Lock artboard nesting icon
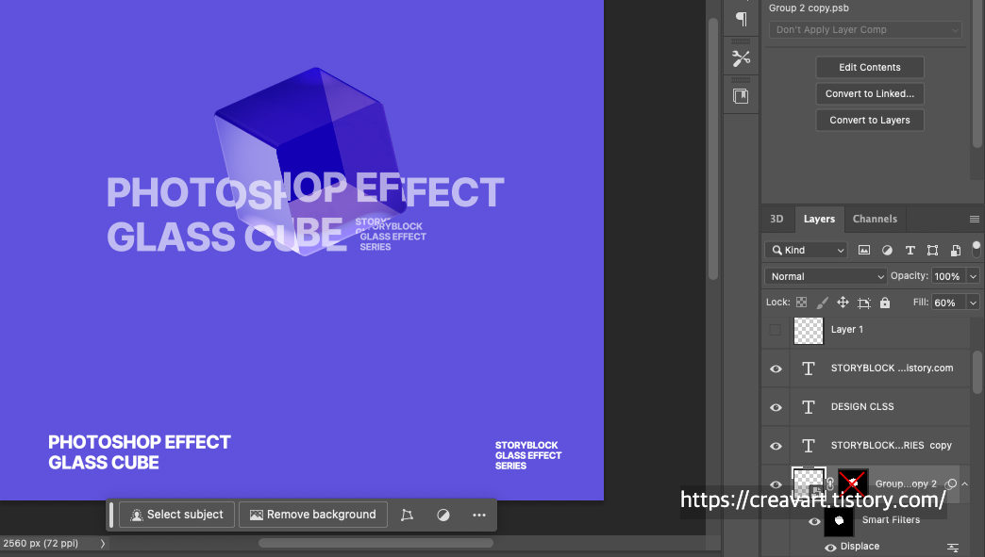The image size is (985, 557). [864, 303]
